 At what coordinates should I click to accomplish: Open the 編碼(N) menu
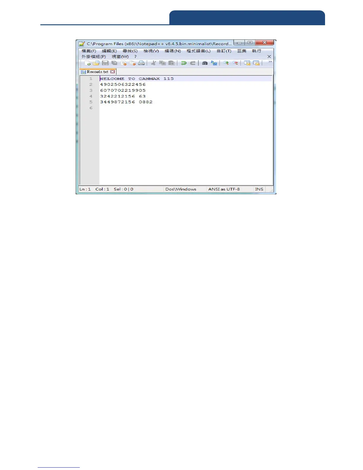pos(173,51)
